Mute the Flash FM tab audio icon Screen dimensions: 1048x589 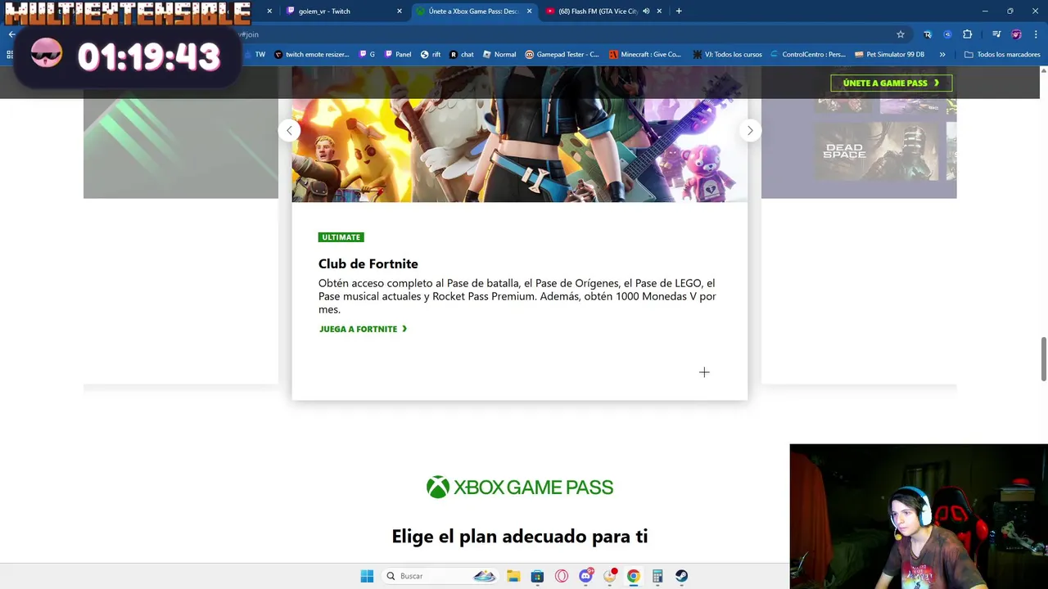[646, 11]
